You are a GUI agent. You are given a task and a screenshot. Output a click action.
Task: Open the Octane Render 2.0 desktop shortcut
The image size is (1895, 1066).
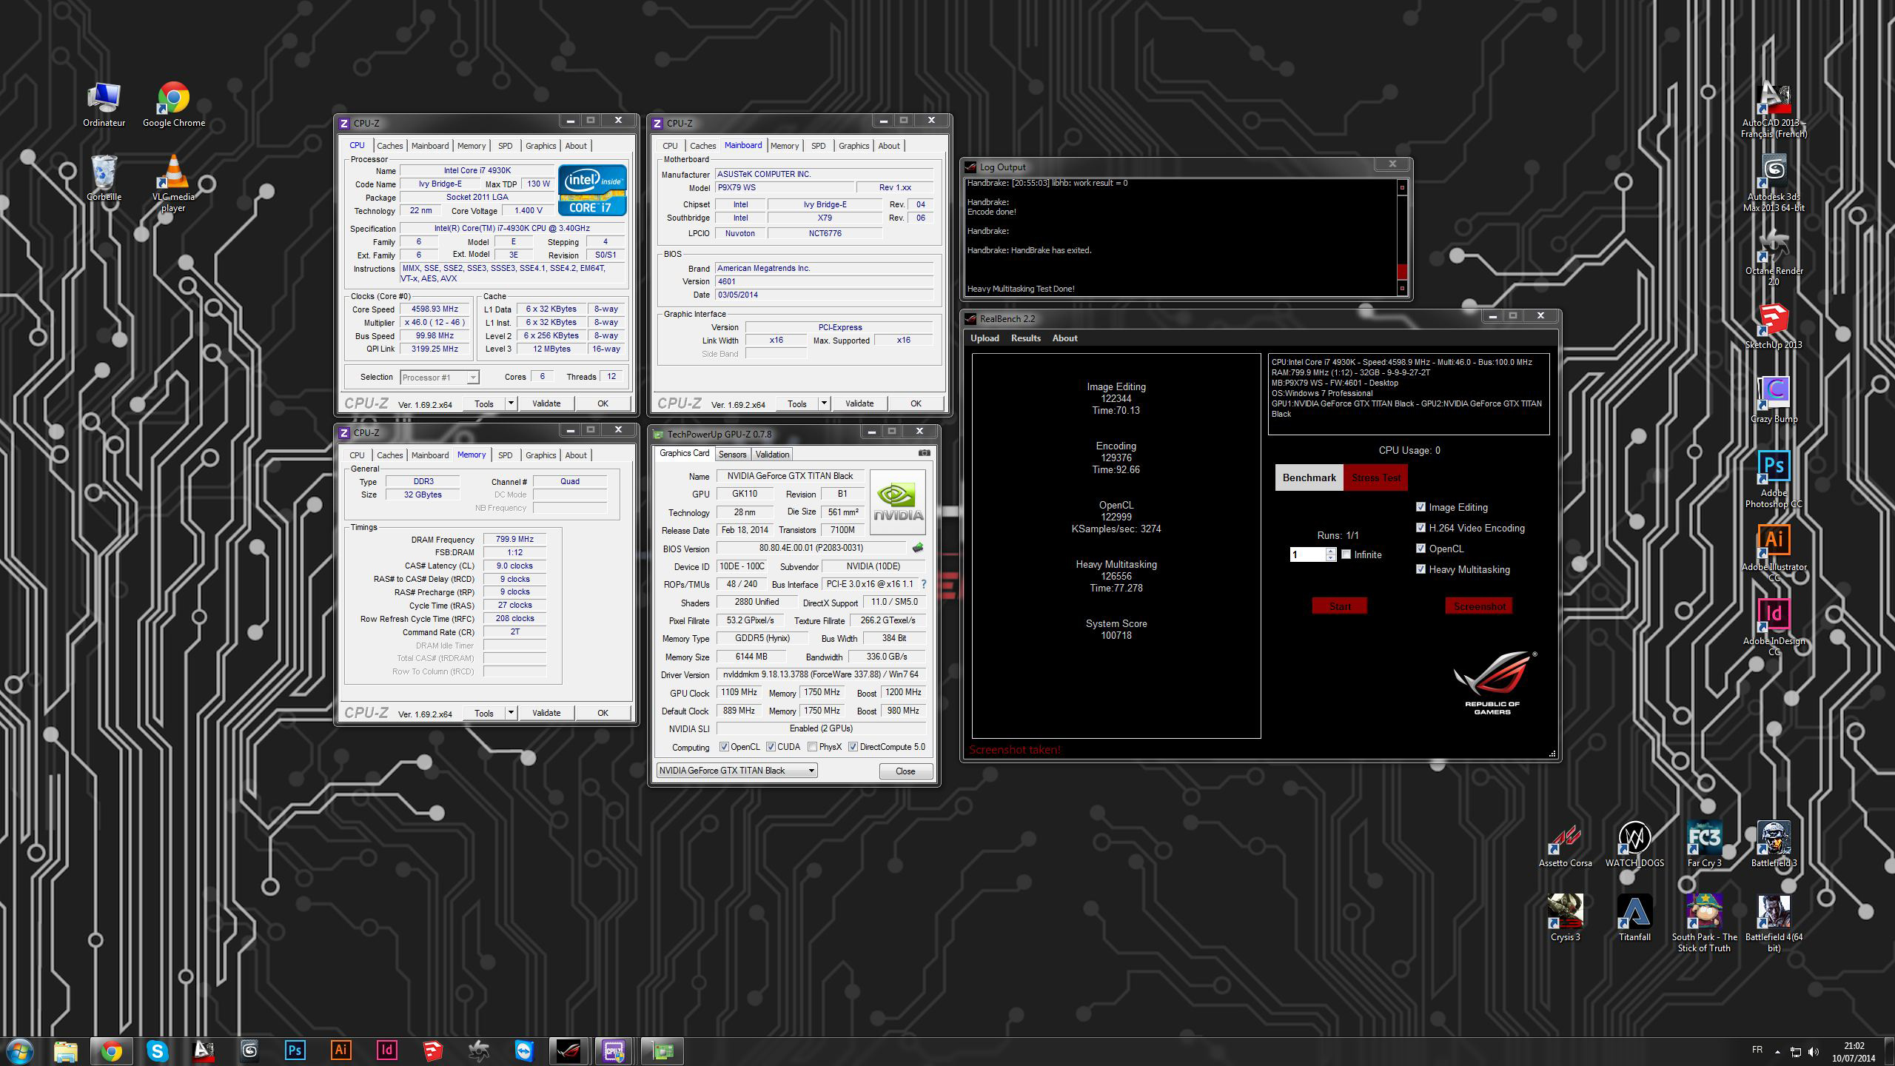(x=1774, y=258)
